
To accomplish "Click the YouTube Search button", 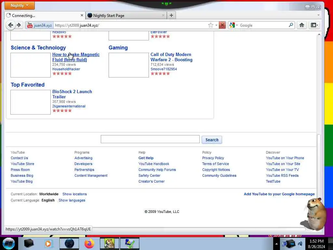I will click(212, 140).
